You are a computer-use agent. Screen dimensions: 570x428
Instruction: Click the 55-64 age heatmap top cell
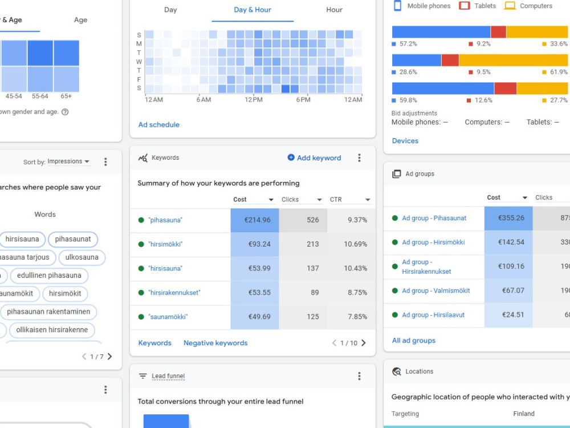tap(40, 53)
